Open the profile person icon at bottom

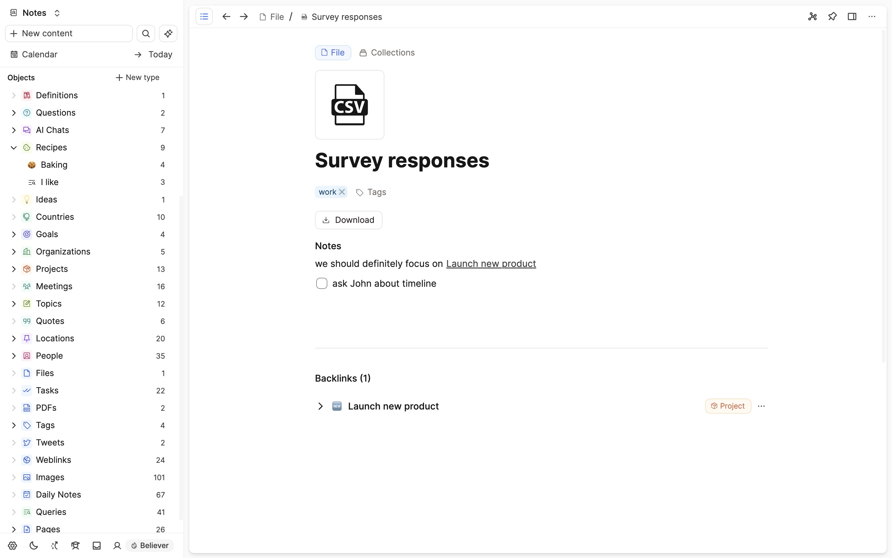[117, 546]
